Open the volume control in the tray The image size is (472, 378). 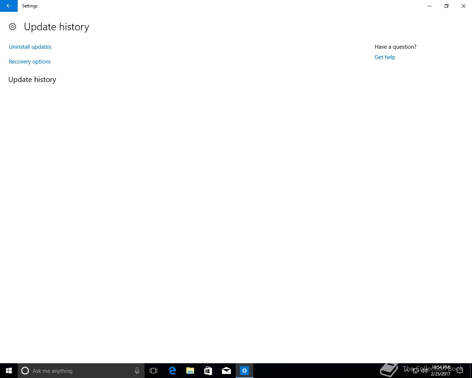424,371
